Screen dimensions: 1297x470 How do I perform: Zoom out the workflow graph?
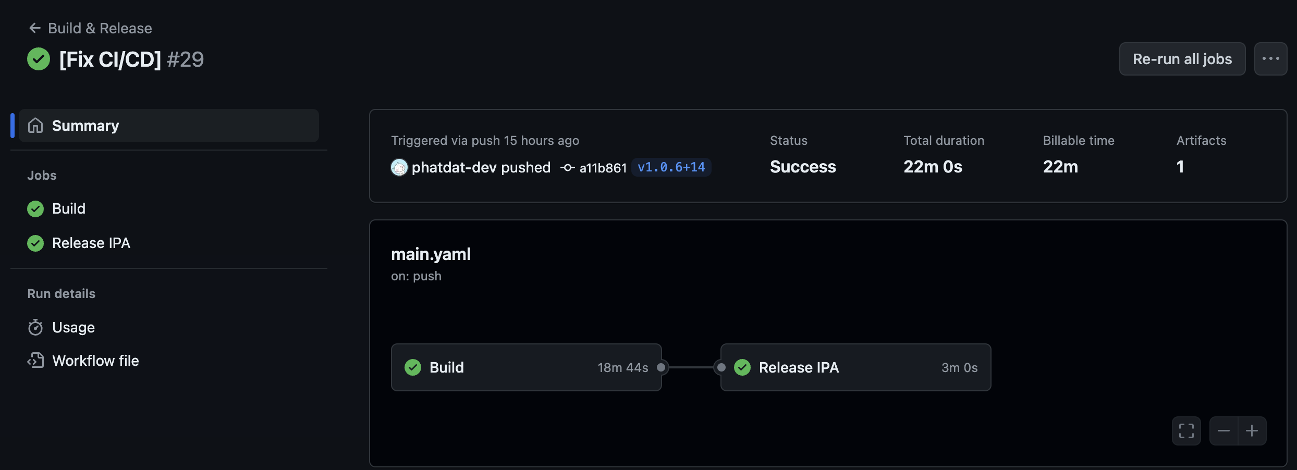click(x=1223, y=431)
